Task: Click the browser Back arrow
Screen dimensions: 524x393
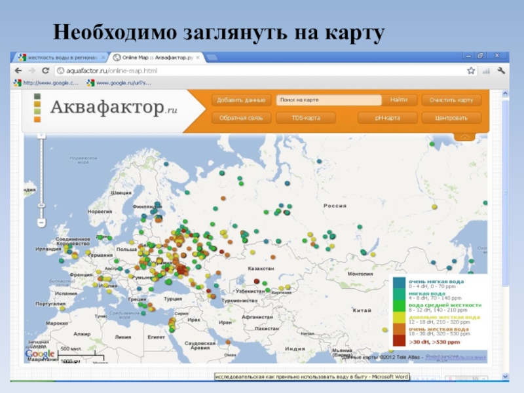Action: [18, 70]
